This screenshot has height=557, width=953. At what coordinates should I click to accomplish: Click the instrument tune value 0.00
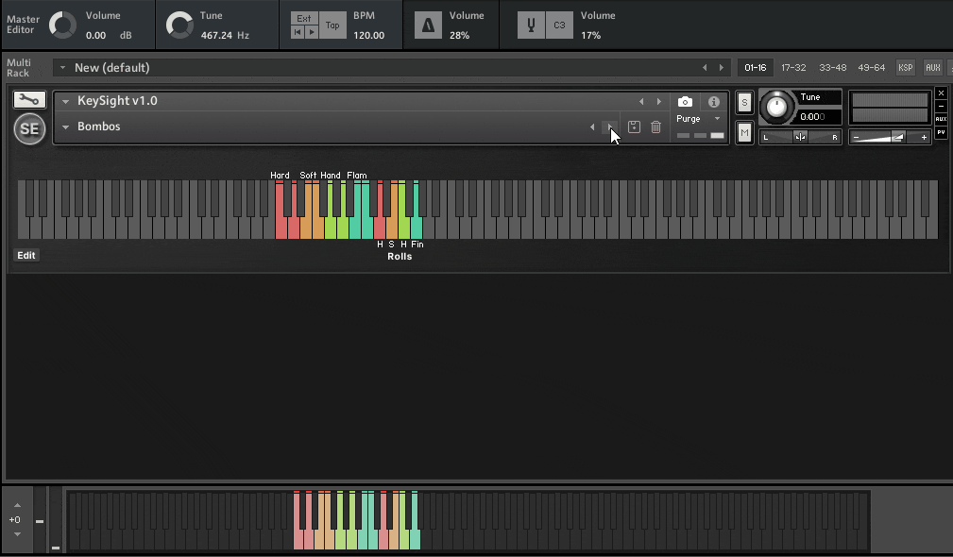[x=812, y=117]
